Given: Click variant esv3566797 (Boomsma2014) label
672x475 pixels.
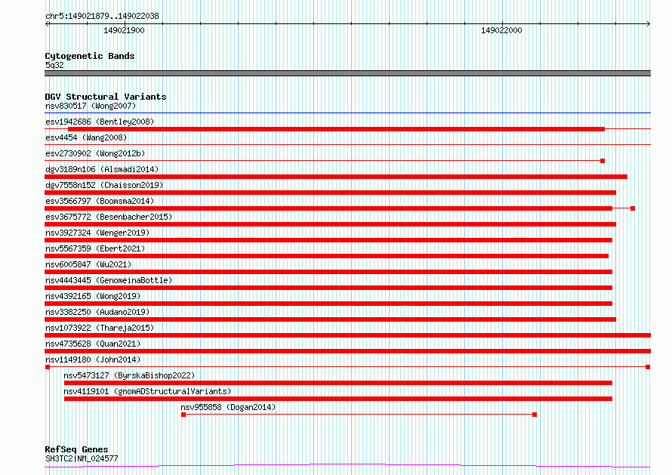Looking at the screenshot, I should (100, 201).
